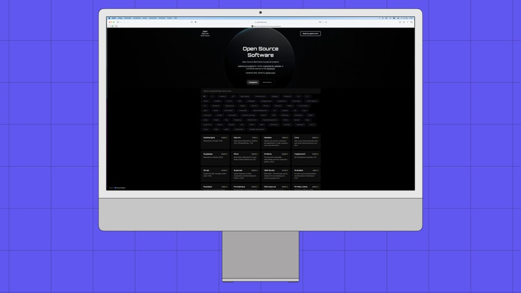The width and height of the screenshot is (521, 293).
Task: Open the Safari menu in menu bar
Action: click(114, 18)
